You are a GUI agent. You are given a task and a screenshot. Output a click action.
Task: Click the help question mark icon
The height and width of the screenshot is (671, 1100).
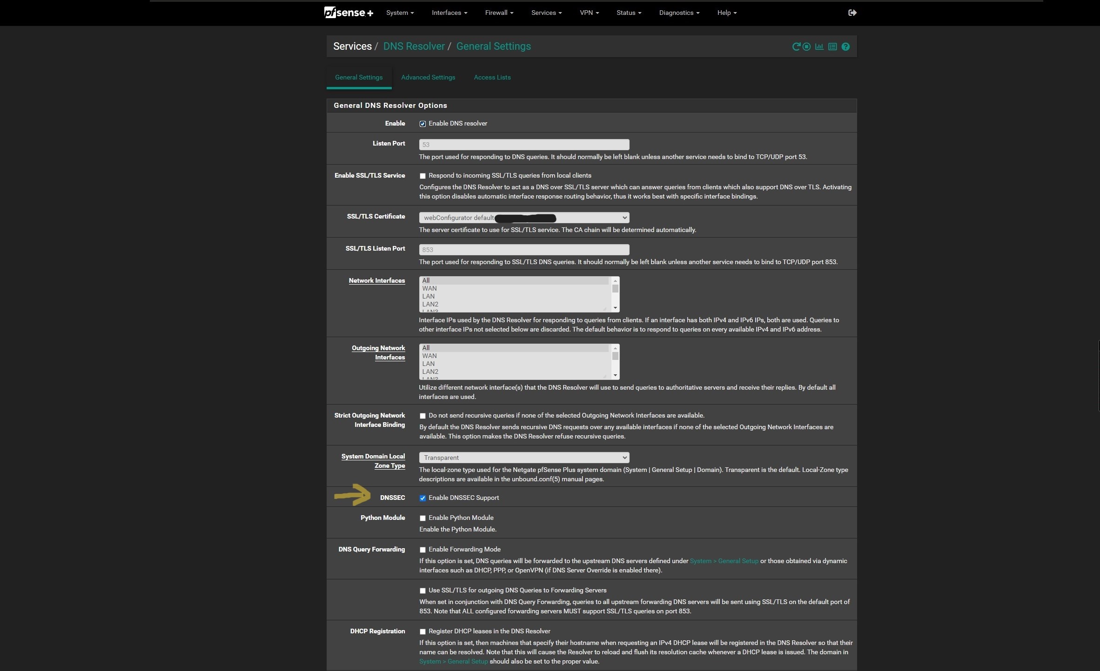845,47
